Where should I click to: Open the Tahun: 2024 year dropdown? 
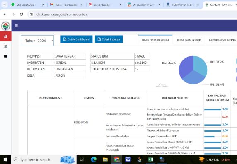37,41
